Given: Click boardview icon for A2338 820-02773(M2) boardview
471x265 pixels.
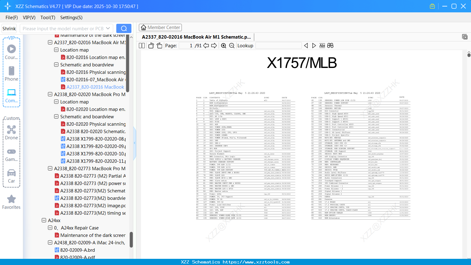Looking at the screenshot, I should point(57,198).
